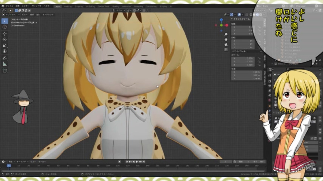Viewport: 323px width, 181px height.
Task: Jump to the timeline start frame
Action: [x=127, y=162]
